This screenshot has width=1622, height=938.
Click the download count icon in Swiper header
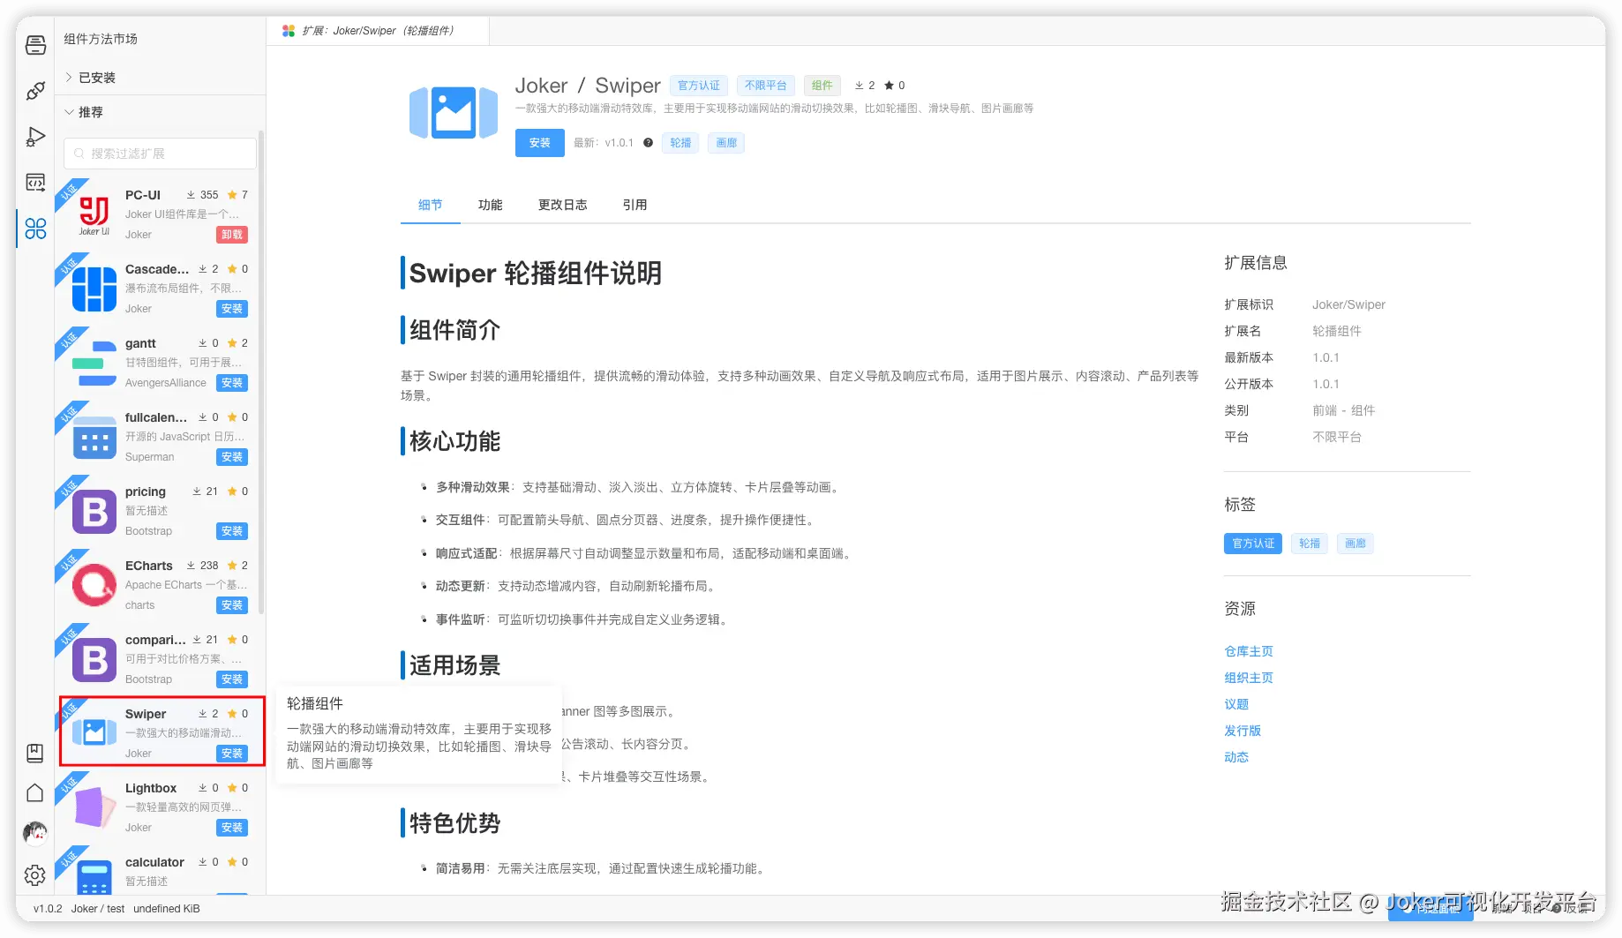[x=860, y=86]
